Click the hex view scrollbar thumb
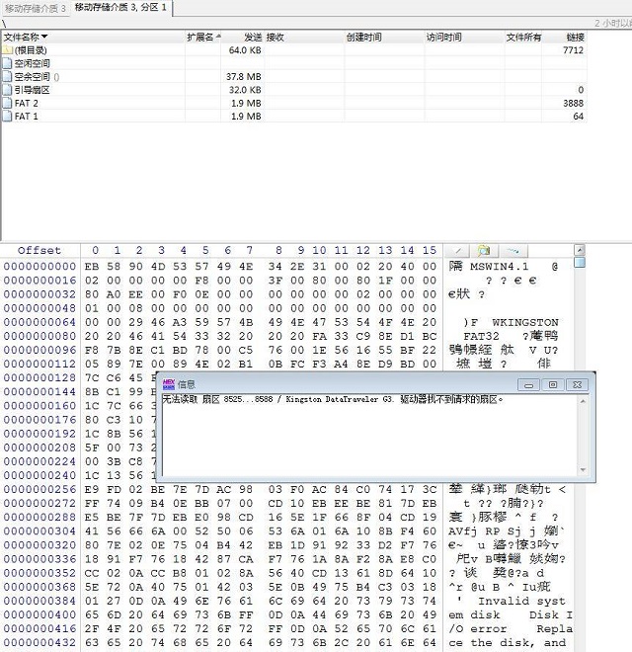 (x=580, y=262)
